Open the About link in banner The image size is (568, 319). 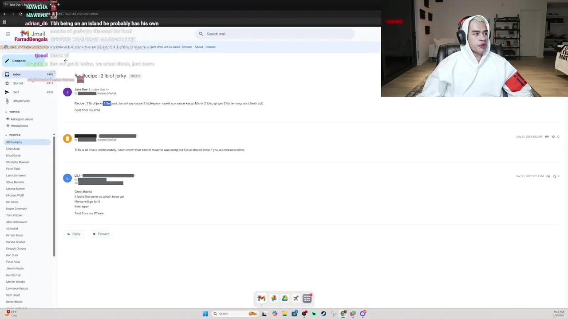click(x=199, y=47)
